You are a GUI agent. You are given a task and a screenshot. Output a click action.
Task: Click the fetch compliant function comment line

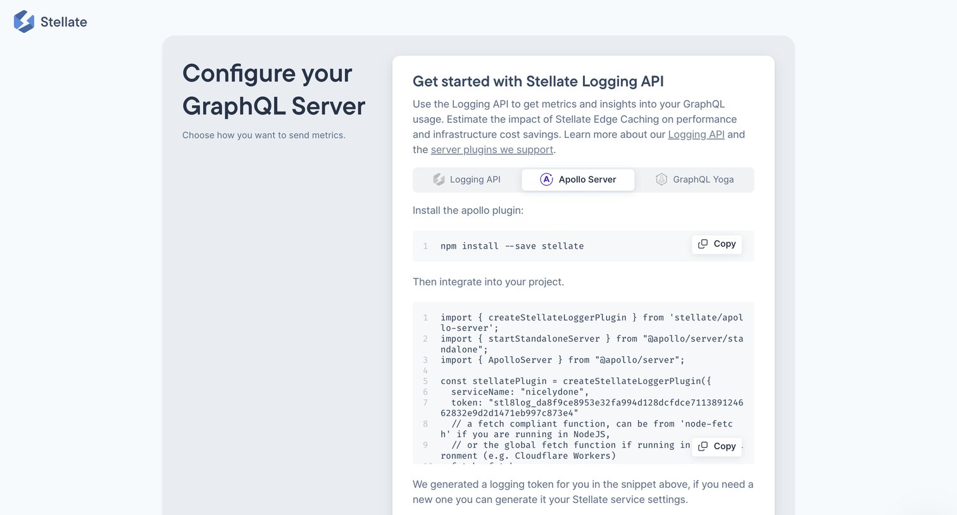click(x=587, y=429)
